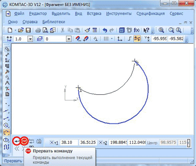196x166 pixels.
Task: Toggle the highlighted parametric mode icon
Action: pos(137,39)
